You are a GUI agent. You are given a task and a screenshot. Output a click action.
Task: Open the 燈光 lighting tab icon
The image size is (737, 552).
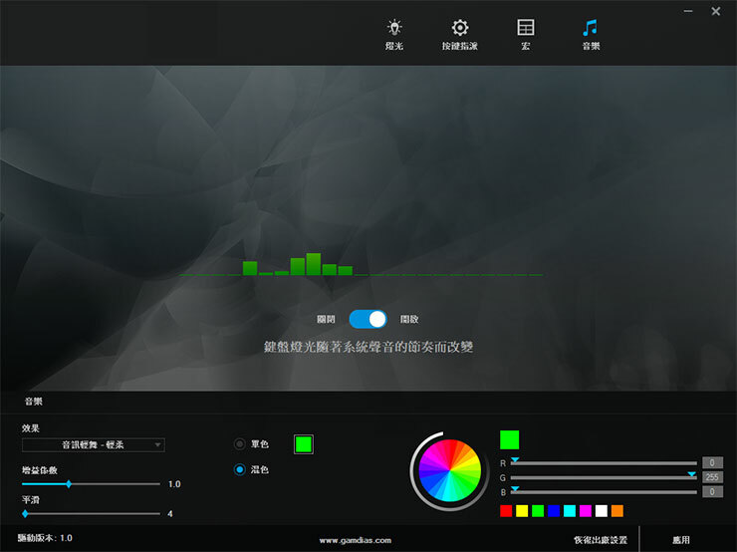coord(394,28)
